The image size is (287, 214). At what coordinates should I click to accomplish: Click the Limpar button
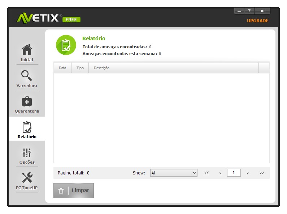(x=74, y=191)
